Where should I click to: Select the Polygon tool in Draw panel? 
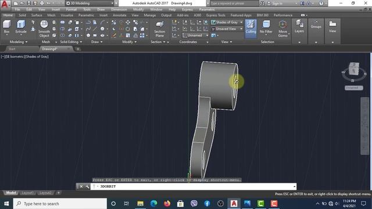click(x=88, y=35)
